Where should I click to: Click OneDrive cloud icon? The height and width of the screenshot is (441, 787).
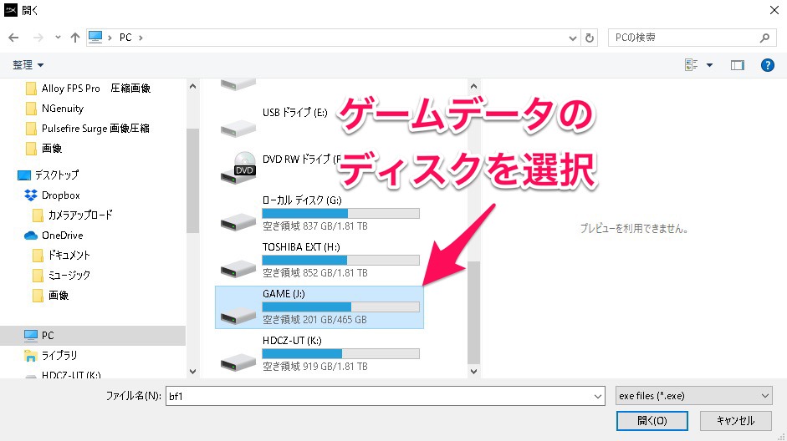click(x=31, y=235)
